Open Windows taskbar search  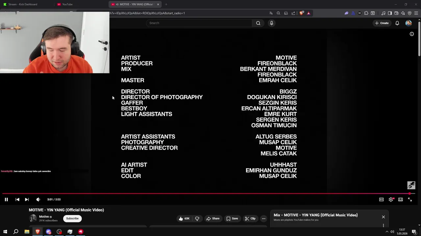pos(16,232)
